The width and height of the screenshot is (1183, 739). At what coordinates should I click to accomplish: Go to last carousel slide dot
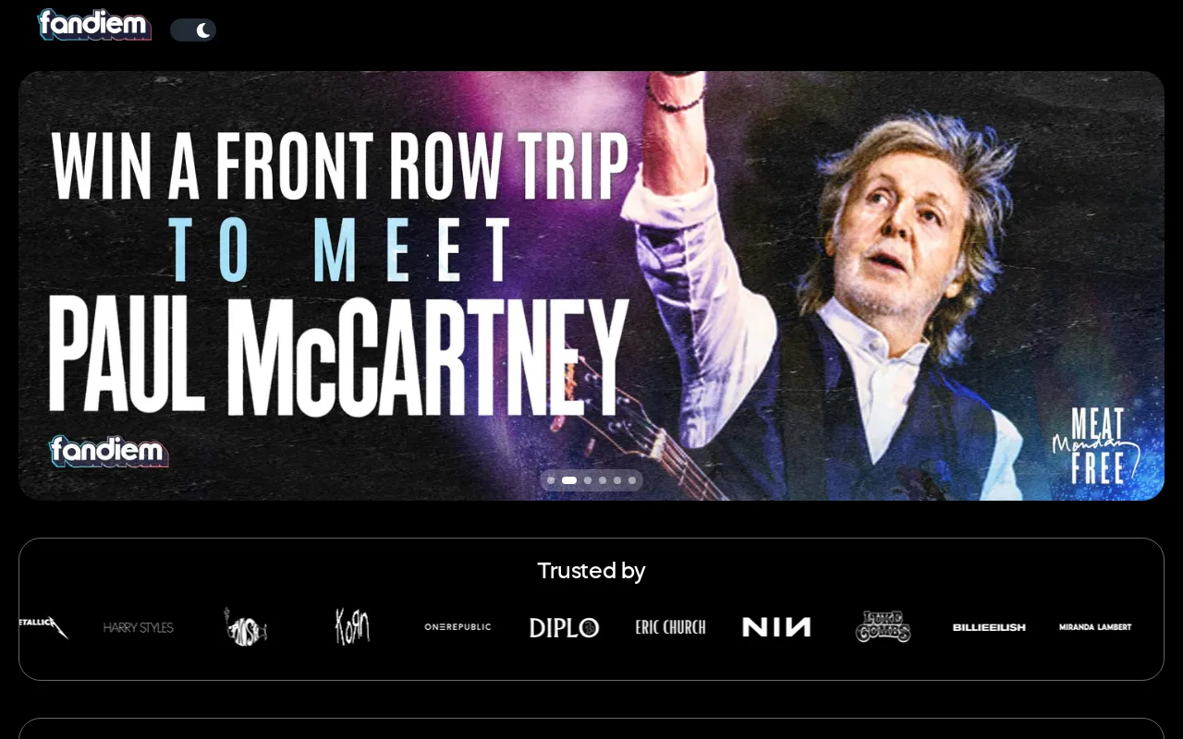(632, 480)
